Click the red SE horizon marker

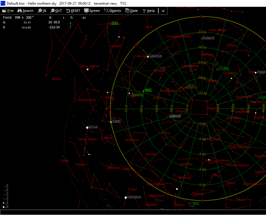pos(137,174)
